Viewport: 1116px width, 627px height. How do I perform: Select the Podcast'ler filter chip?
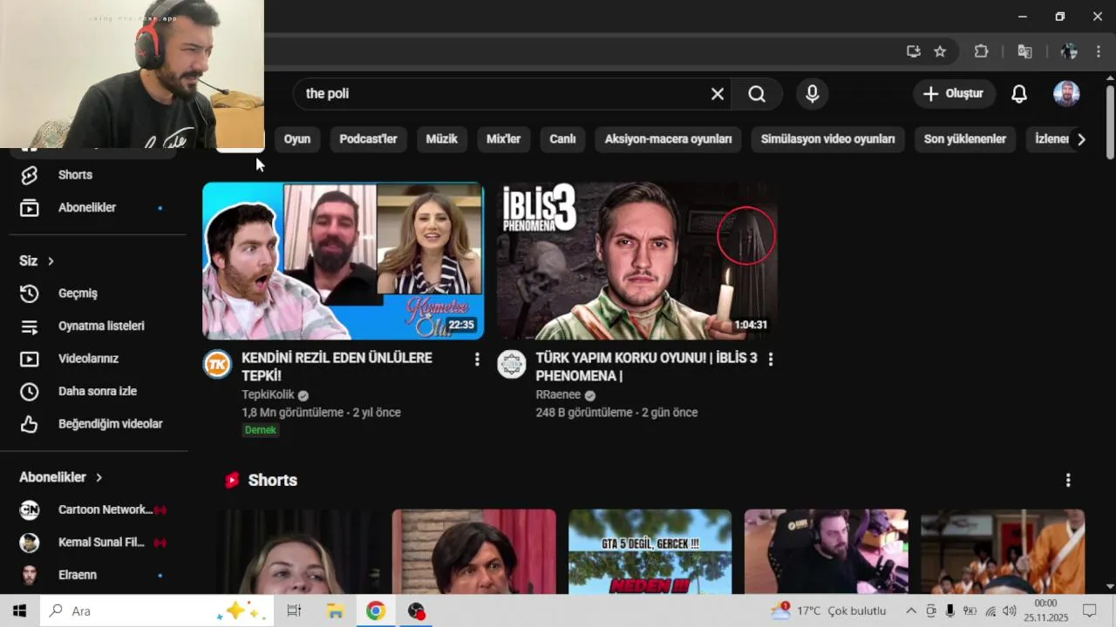[368, 139]
